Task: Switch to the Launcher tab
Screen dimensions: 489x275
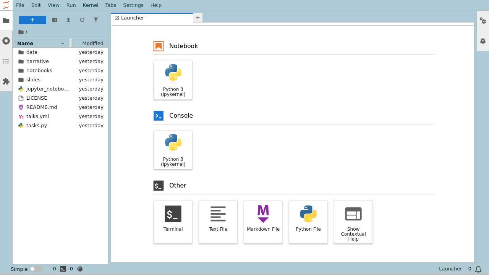Action: tap(132, 18)
